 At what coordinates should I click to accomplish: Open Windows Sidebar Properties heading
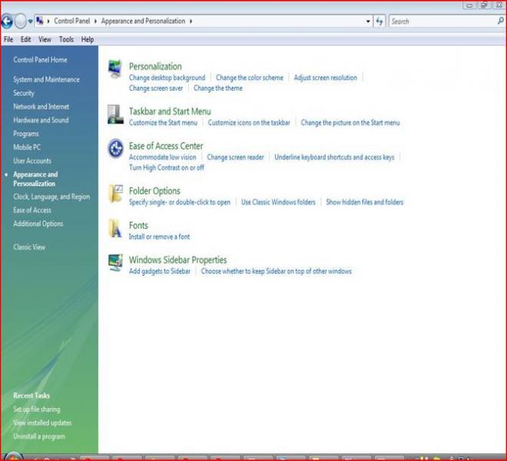[177, 260]
